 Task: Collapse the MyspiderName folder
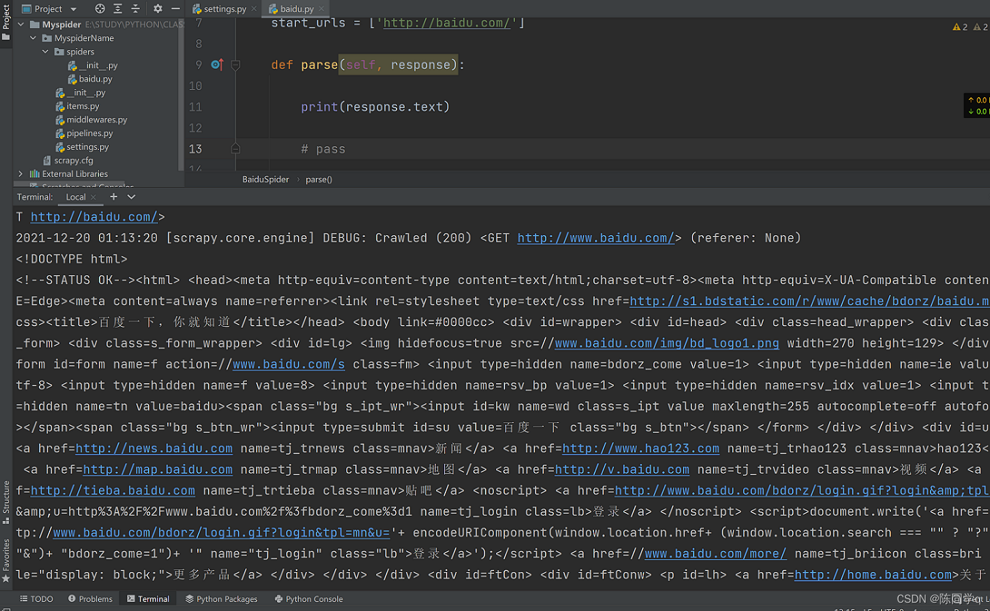click(34, 38)
